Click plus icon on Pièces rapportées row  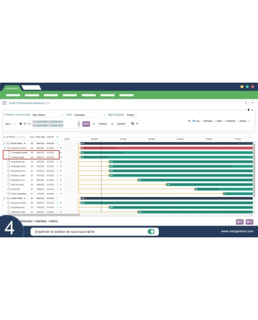tap(58, 194)
